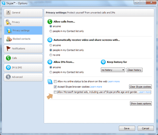The image size is (158, 135).
Task: Click the video camera icon beside Automatically receive video
Action: pos(50,40)
